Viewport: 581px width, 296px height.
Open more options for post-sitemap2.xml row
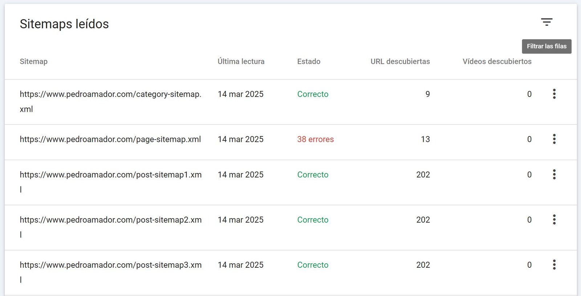tap(554, 219)
